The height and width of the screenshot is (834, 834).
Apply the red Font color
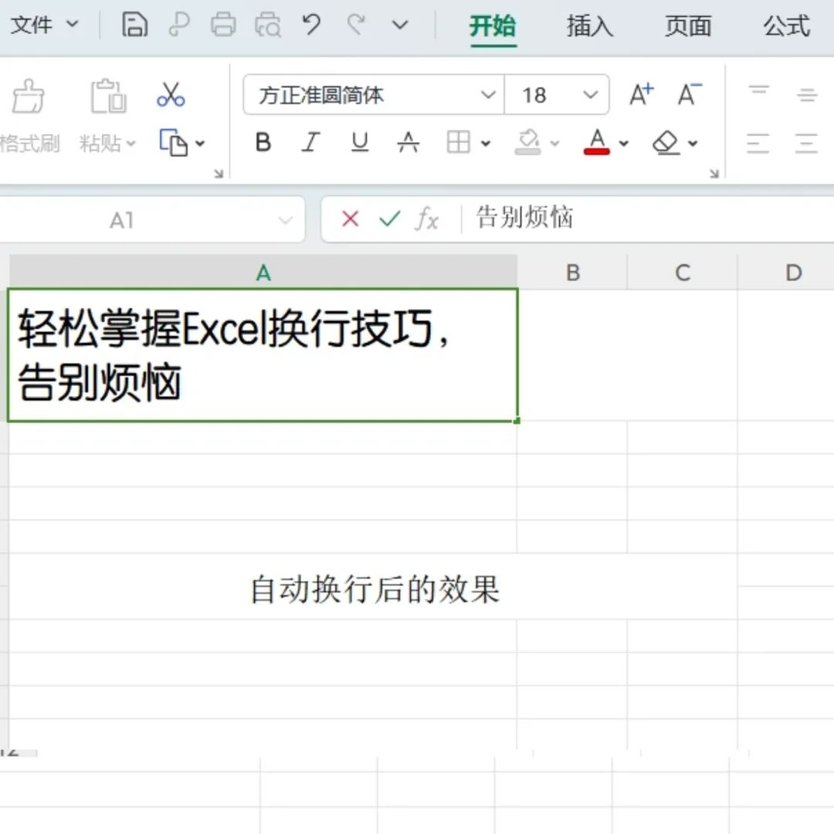[597, 142]
